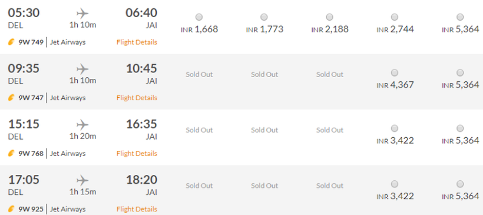View Flight Details for 9W 768
Image resolution: width=483 pixels, height=215 pixels.
point(137,153)
